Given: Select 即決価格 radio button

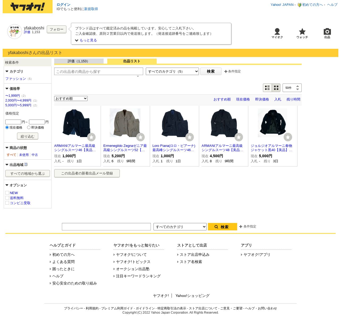Looking at the screenshot, I should [29, 128].
